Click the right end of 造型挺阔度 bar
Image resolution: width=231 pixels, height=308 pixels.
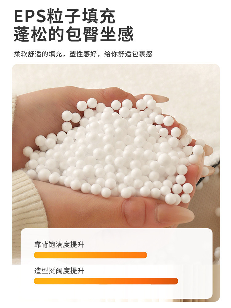176,281
